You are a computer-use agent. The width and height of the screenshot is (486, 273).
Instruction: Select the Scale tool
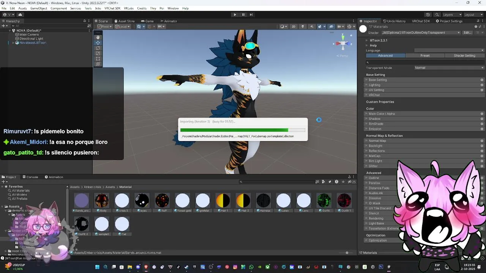coord(98,53)
